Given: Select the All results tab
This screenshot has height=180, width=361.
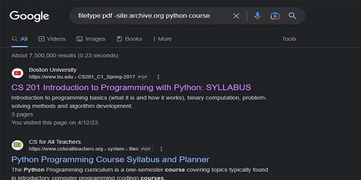Looking at the screenshot, I should pos(20,39).
